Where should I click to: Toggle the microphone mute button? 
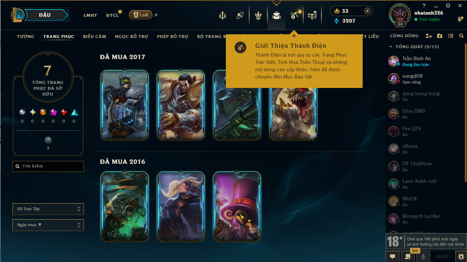click(423, 257)
